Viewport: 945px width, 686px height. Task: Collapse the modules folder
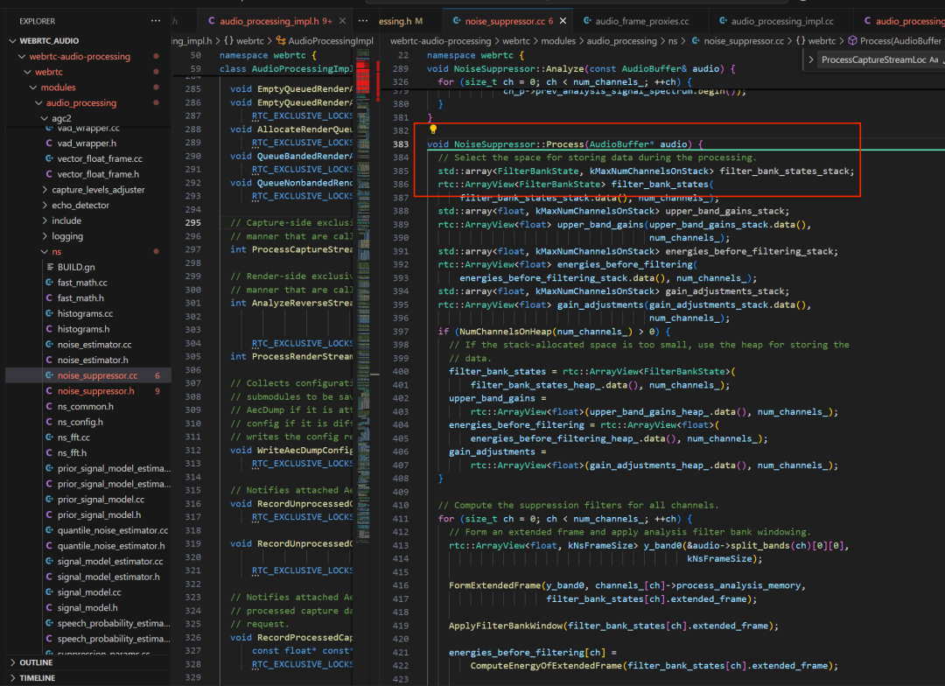tap(33, 87)
